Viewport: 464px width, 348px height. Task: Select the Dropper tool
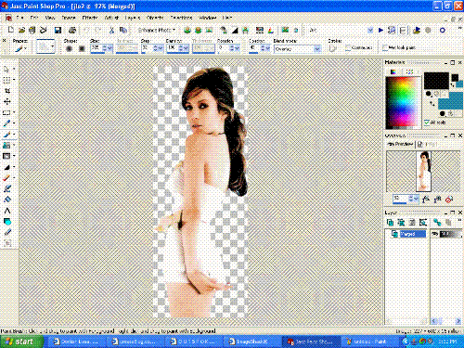pyautogui.click(x=6, y=123)
